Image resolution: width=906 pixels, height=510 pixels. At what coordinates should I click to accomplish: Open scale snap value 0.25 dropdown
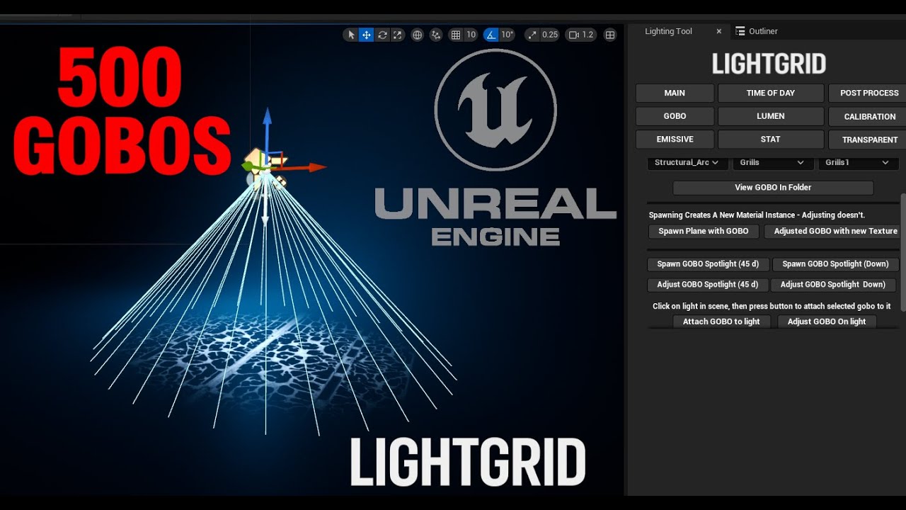pyautogui.click(x=550, y=35)
